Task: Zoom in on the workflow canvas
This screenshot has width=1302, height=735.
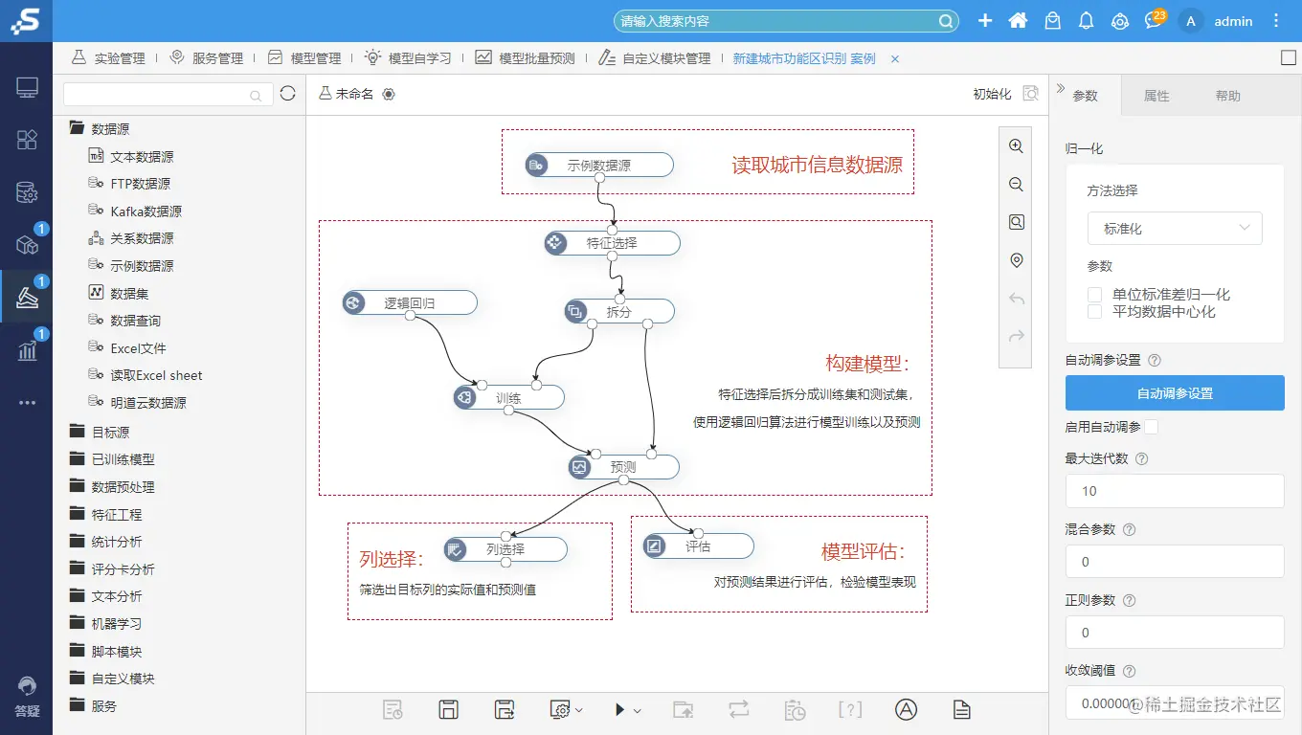Action: (1016, 145)
